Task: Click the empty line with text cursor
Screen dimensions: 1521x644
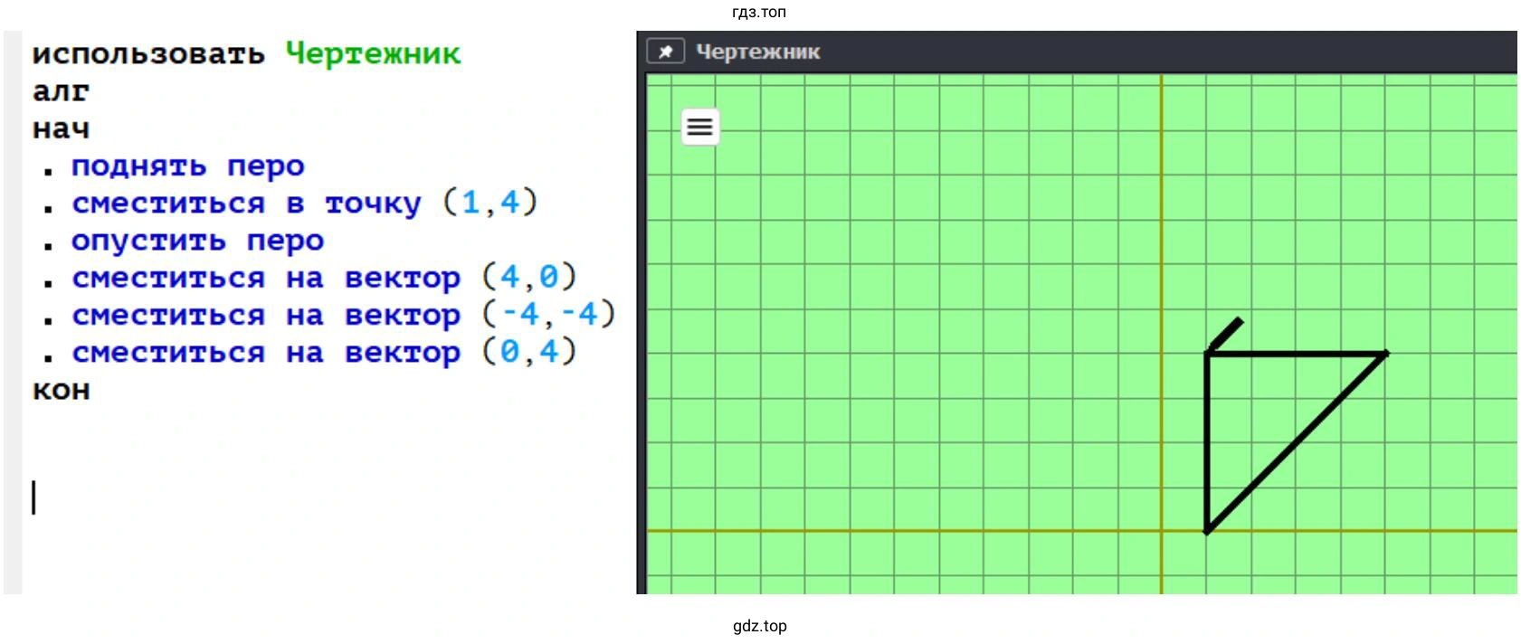Action: [181, 497]
